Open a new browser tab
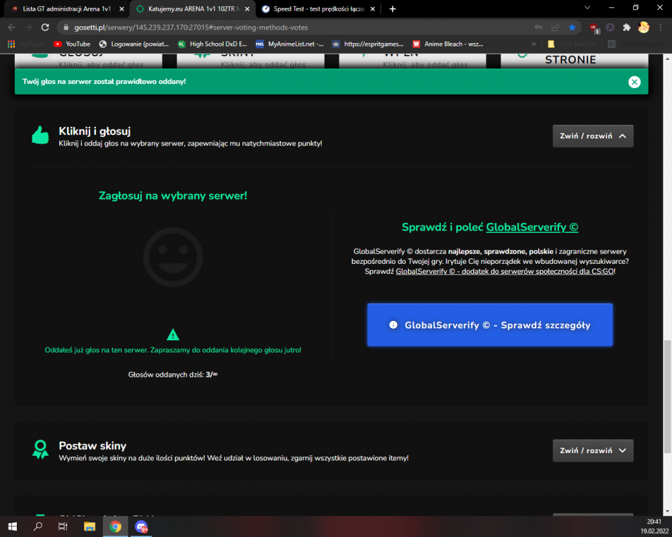The height and width of the screenshot is (537, 672). point(392,9)
